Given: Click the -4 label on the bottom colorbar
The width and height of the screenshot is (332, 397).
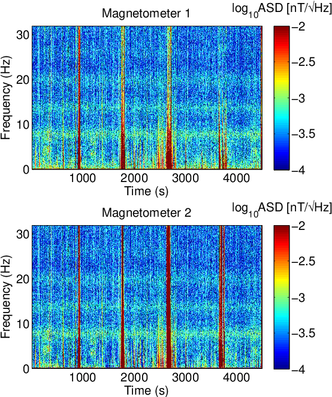Looking at the screenshot, I should coord(299,369).
